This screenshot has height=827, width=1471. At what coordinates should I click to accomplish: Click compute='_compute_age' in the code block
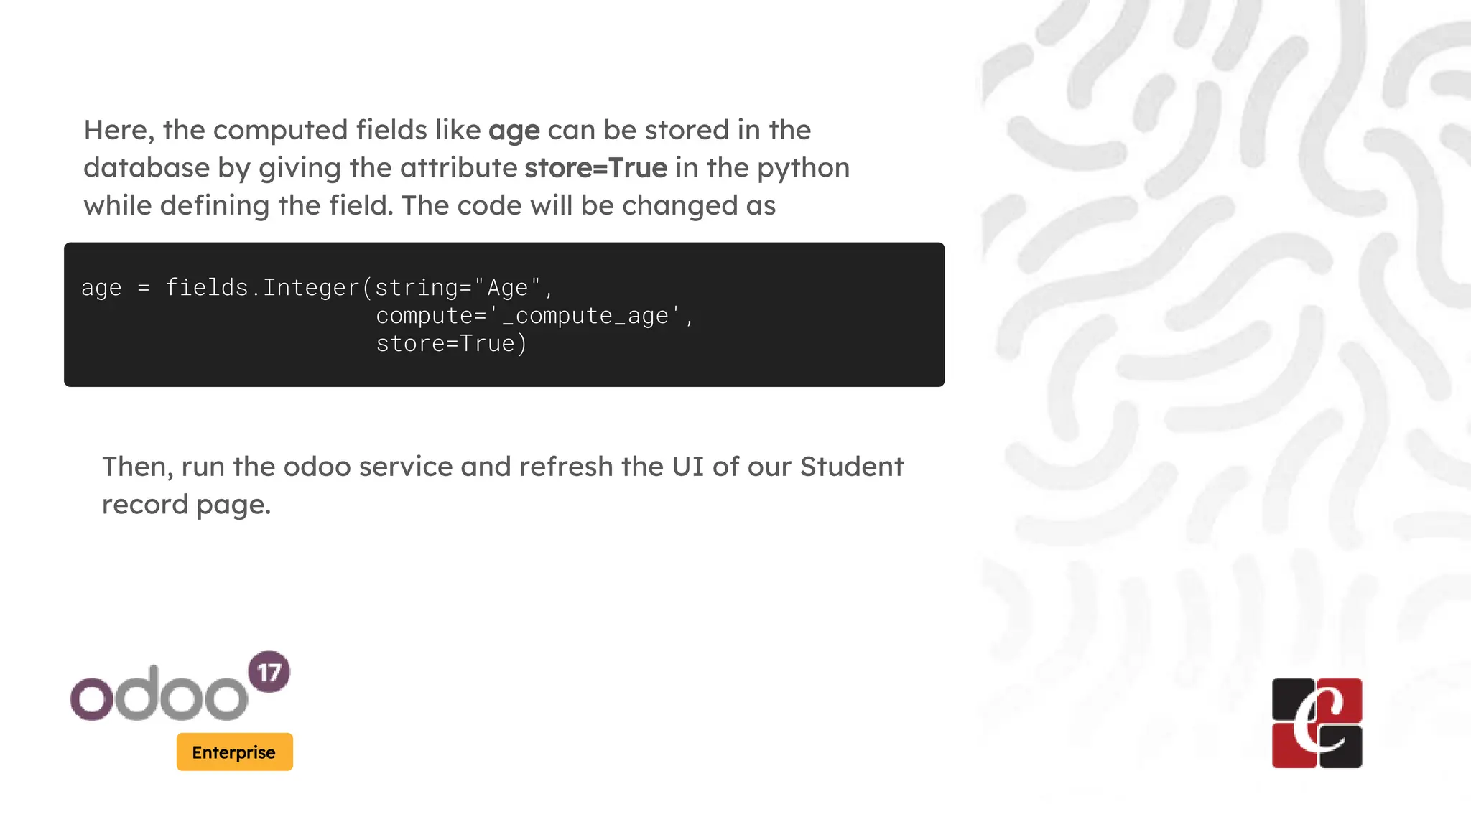[528, 315]
